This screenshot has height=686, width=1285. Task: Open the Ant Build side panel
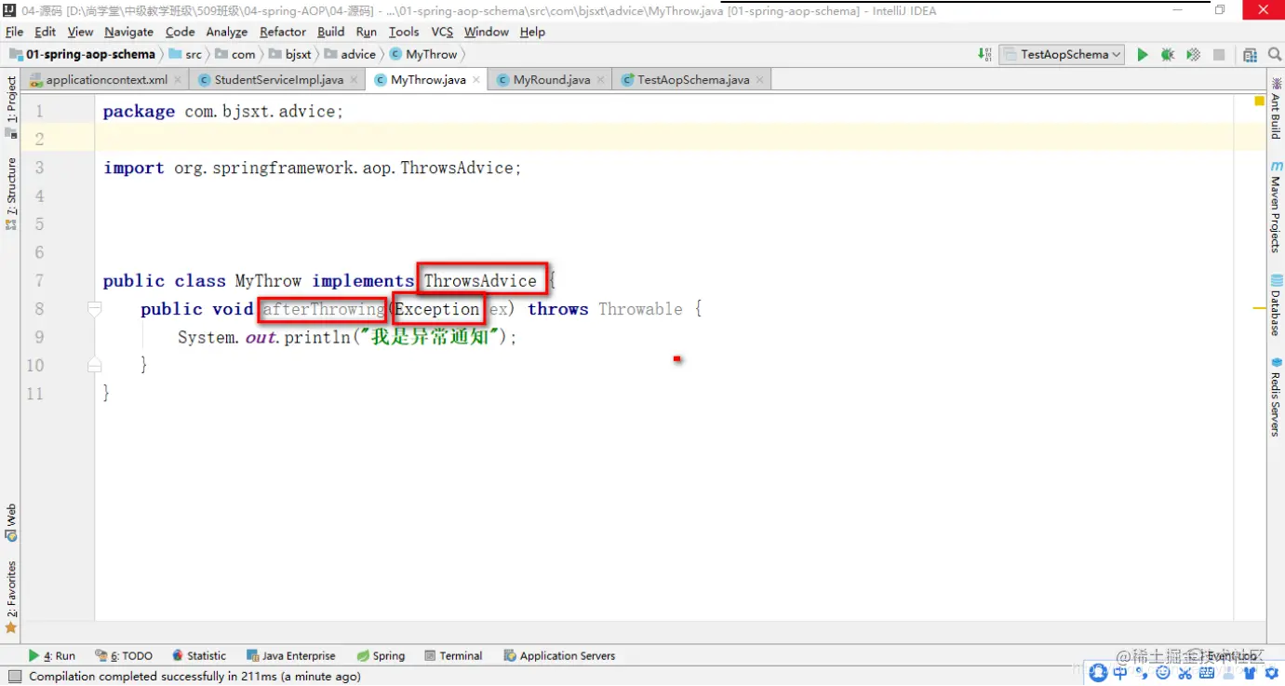click(1276, 108)
